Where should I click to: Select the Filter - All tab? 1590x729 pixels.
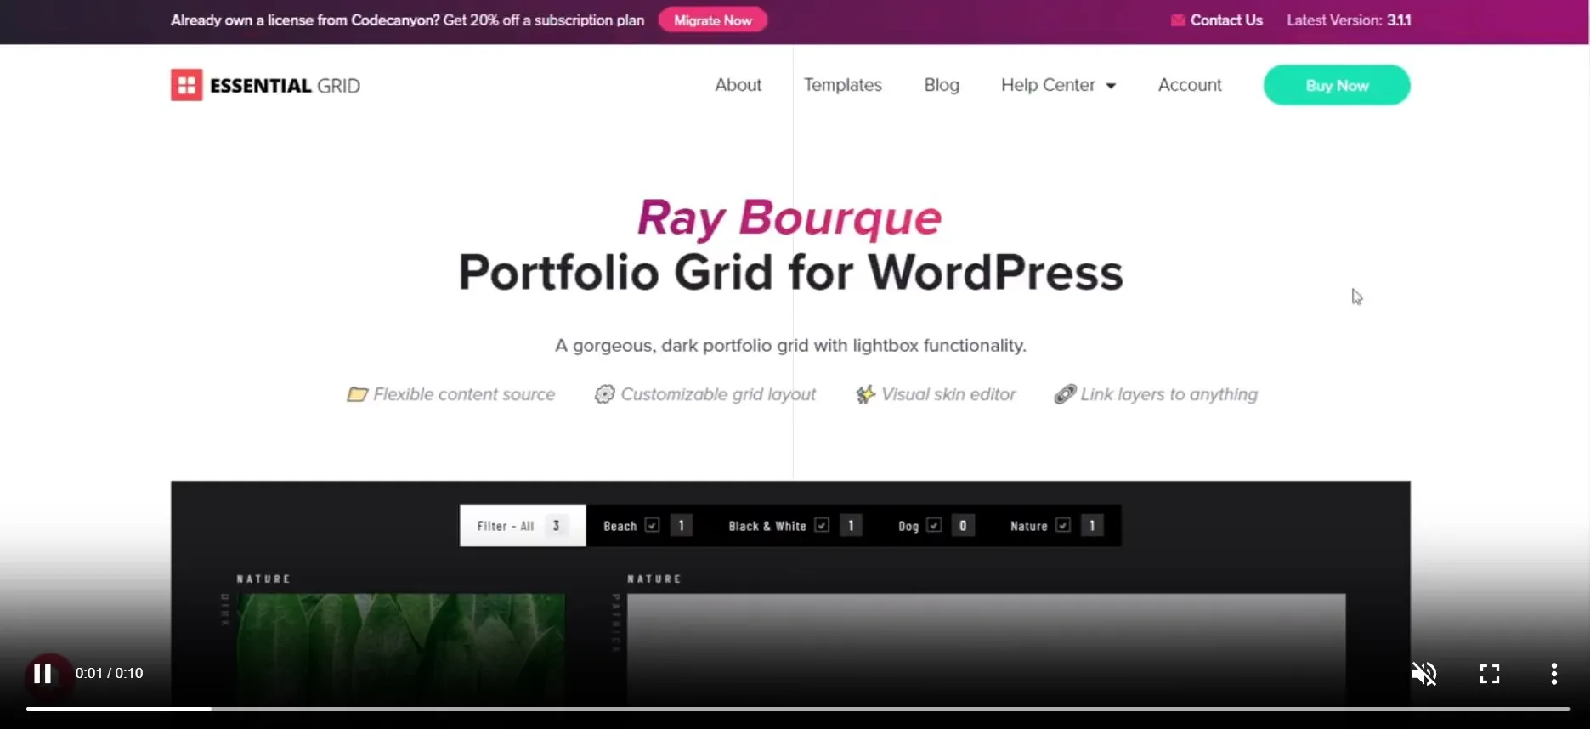click(x=523, y=526)
